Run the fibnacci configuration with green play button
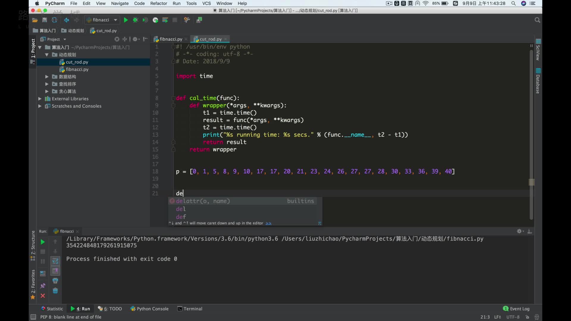Screen dimensions: 571x321 tap(126, 20)
